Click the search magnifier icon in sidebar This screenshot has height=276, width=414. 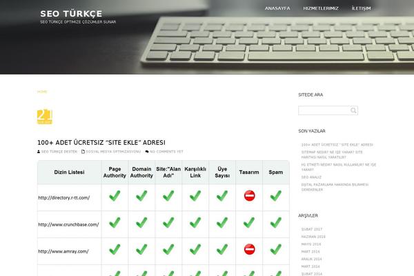(x=353, y=110)
